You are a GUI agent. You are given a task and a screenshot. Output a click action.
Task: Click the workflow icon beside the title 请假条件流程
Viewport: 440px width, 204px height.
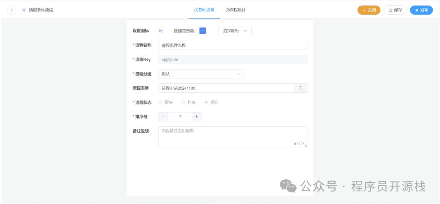pyautogui.click(x=24, y=10)
